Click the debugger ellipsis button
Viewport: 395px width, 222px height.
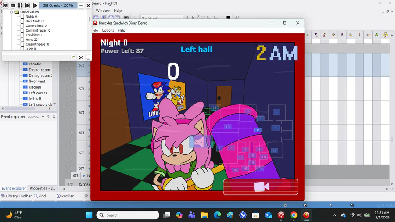coord(88,57)
